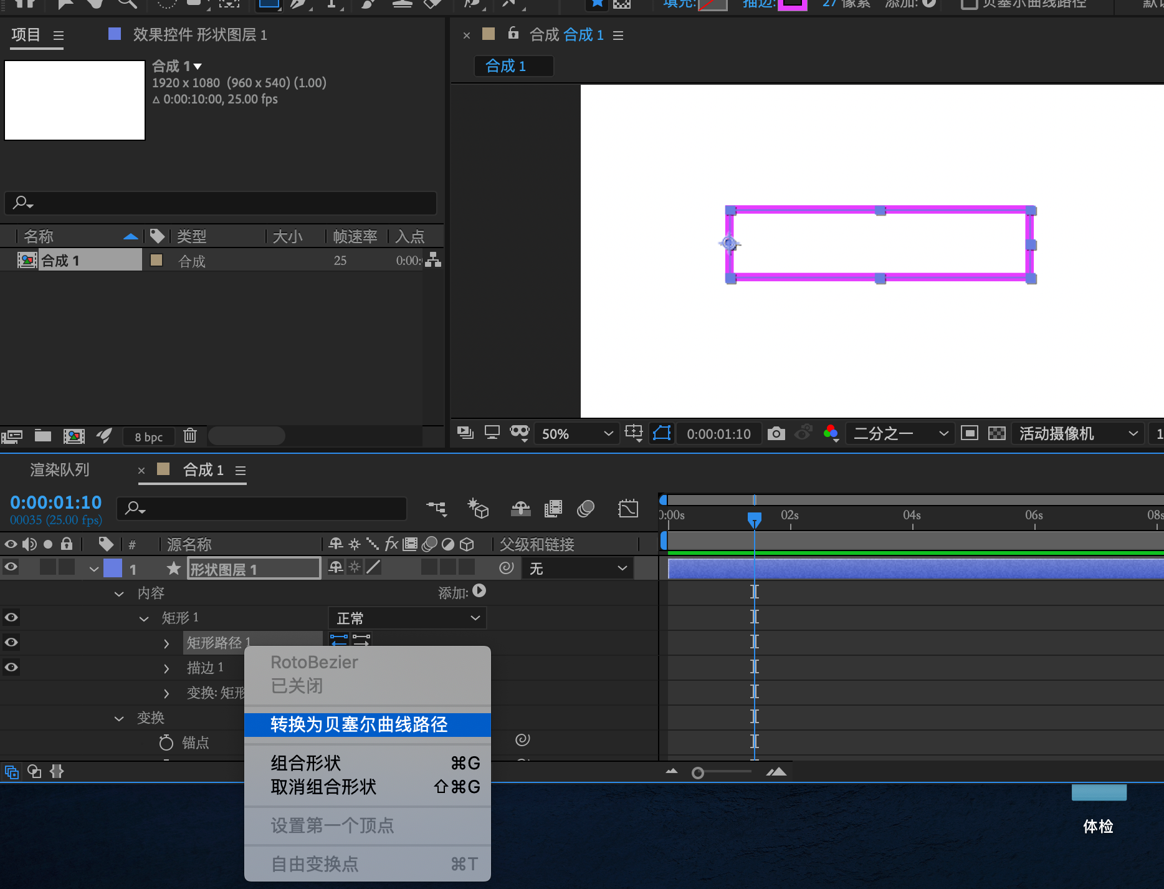This screenshot has width=1164, height=889.
Task: Toggle transparency grid in viewer footer
Action: tap(997, 433)
